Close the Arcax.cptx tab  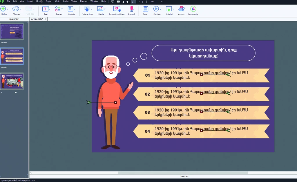tap(46, 19)
